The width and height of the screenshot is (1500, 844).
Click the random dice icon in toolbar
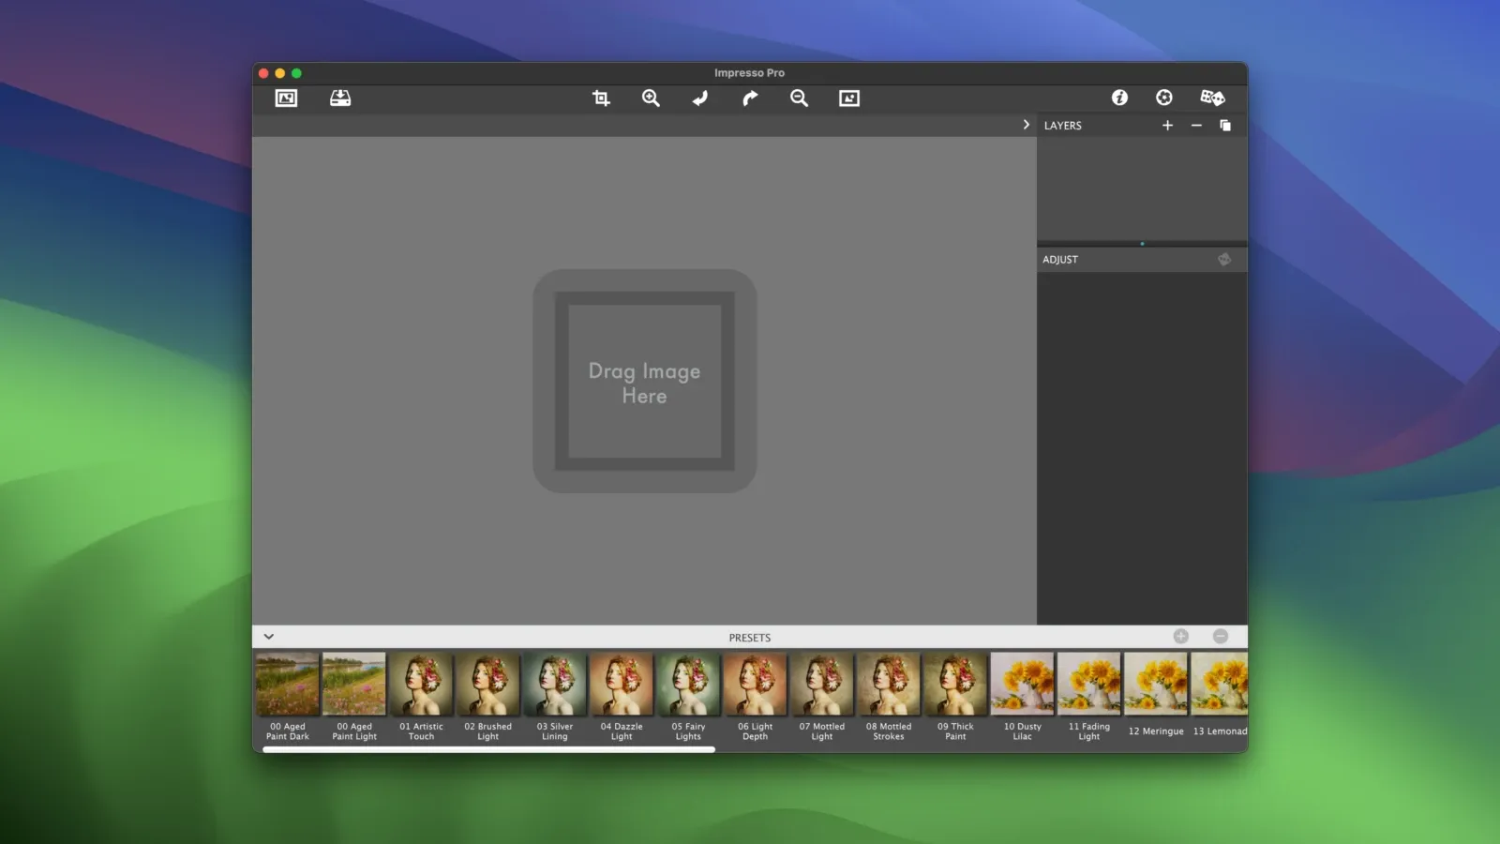[x=1212, y=98]
